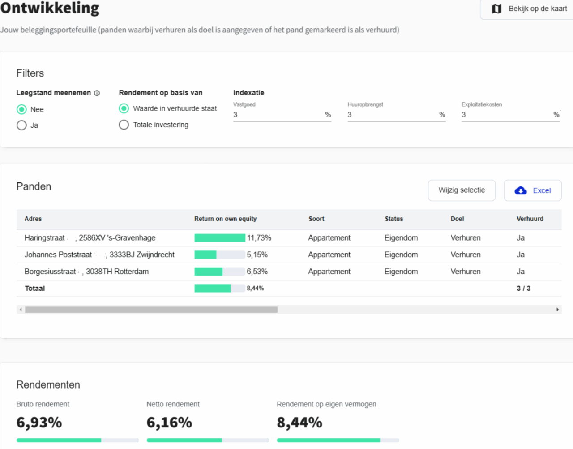573x449 pixels.
Task: Click the cloud download icon for Excel
Action: [521, 190]
